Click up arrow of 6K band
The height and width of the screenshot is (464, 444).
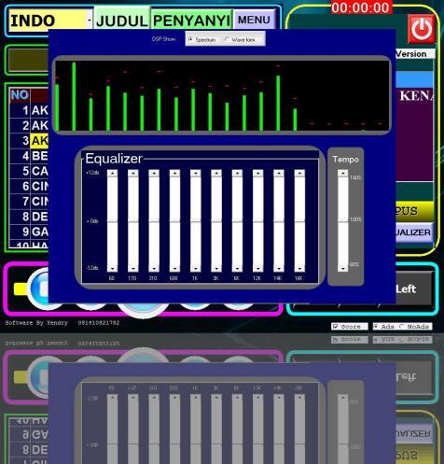(x=237, y=173)
